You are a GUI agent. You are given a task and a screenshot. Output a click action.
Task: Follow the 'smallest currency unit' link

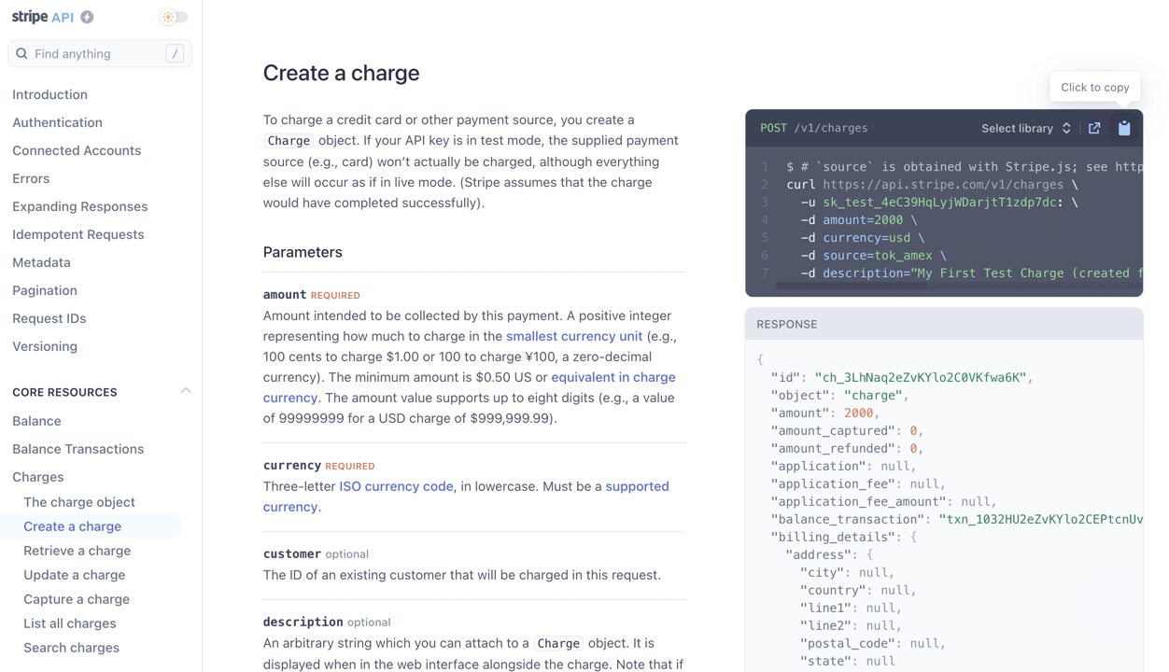pos(573,336)
